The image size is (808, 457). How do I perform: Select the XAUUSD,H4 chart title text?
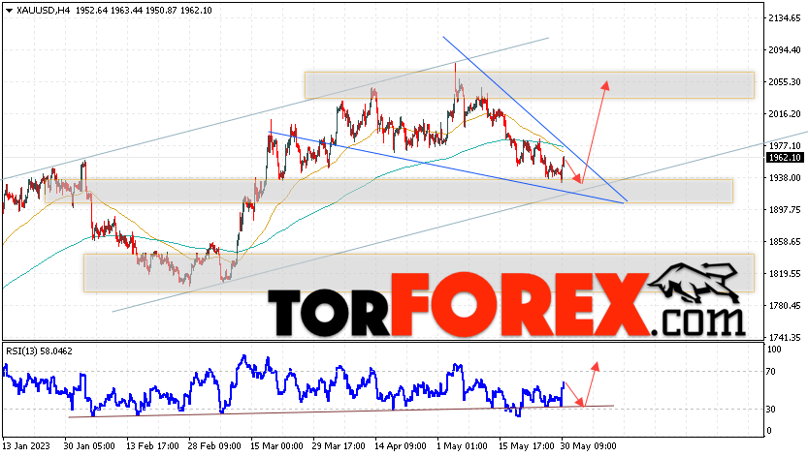43,11
